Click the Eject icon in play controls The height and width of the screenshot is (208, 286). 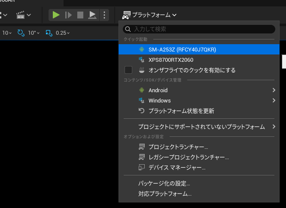tap(92, 15)
